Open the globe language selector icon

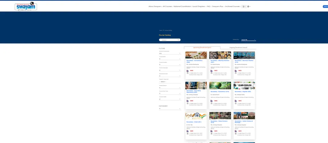249,6
